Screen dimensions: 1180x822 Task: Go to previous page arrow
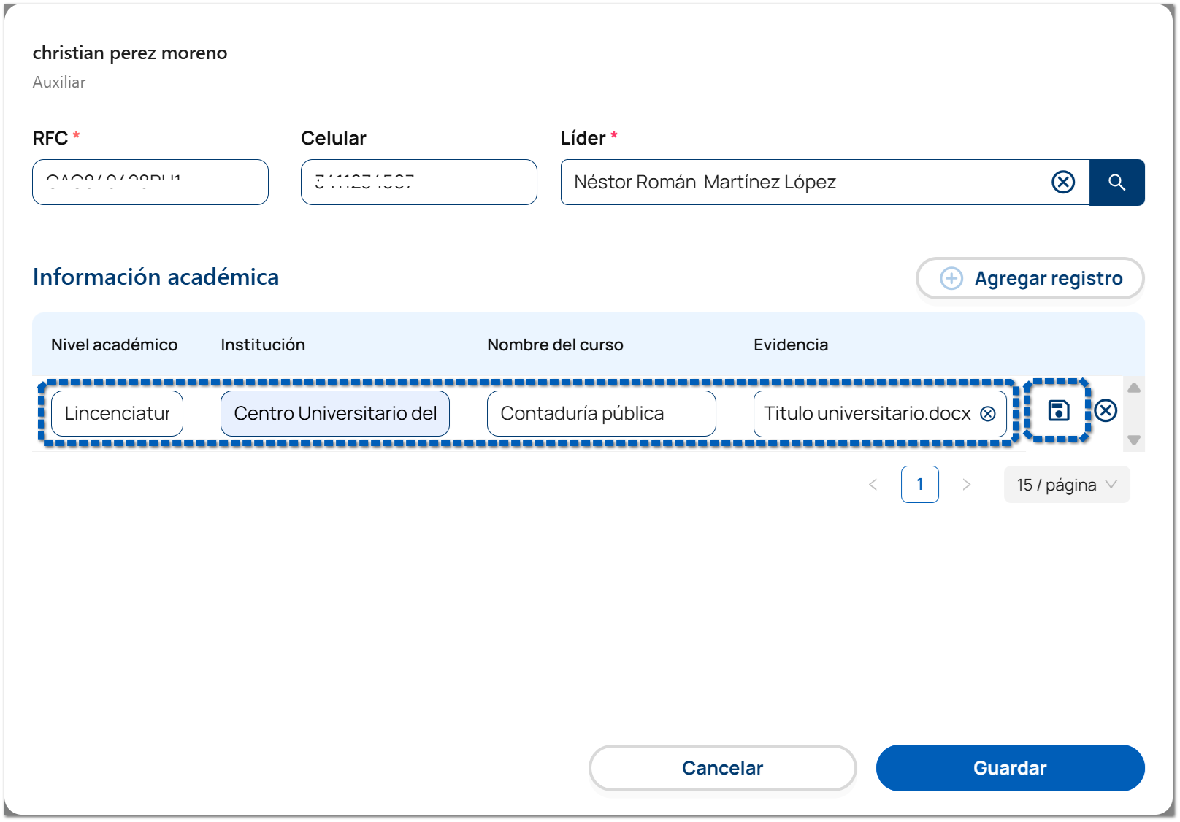click(873, 485)
